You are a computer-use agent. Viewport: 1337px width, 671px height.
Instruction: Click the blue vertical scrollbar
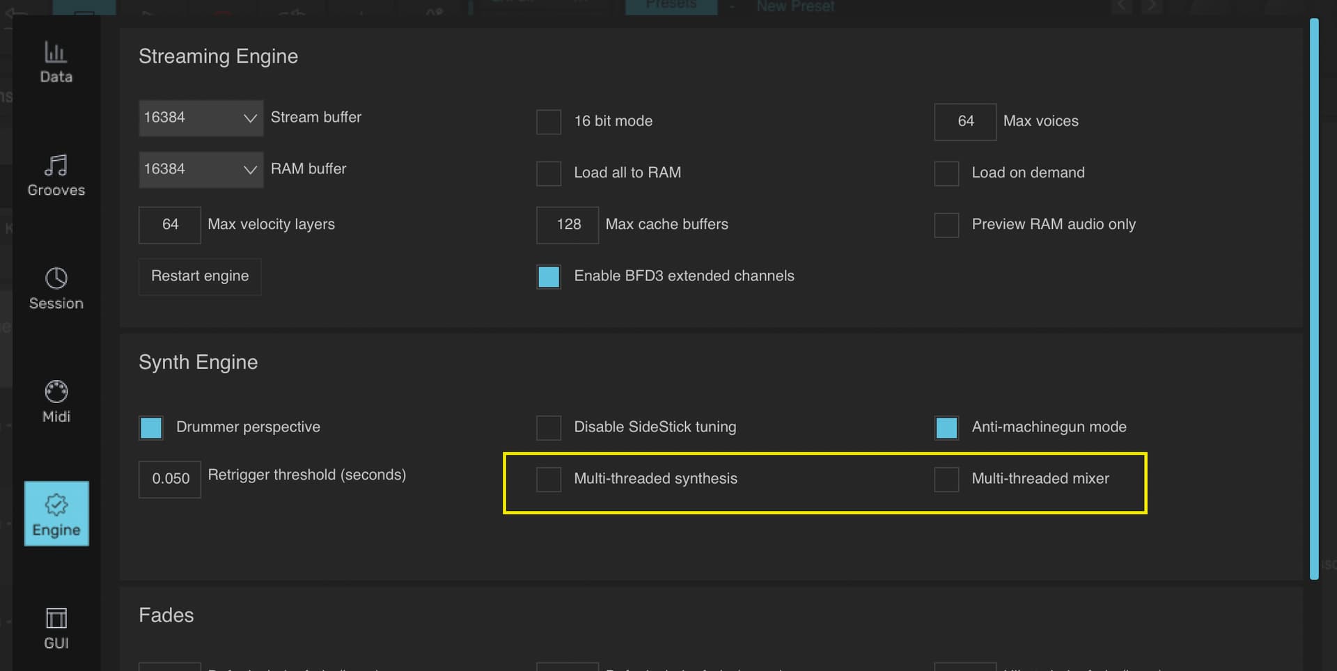coord(1314,299)
